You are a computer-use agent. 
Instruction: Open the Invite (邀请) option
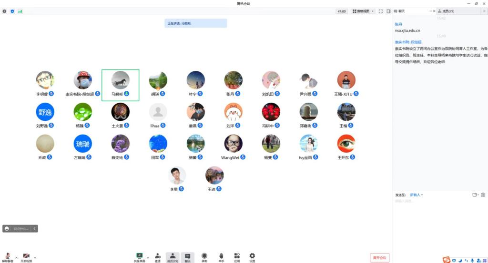157,256
